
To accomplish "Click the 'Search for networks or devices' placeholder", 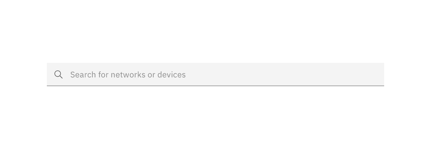I will pos(128,74).
